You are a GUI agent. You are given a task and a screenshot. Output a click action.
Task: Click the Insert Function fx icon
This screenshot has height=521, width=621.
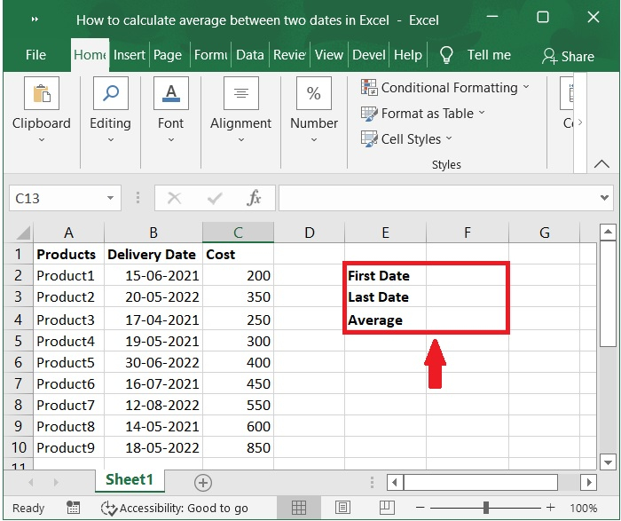(x=254, y=198)
